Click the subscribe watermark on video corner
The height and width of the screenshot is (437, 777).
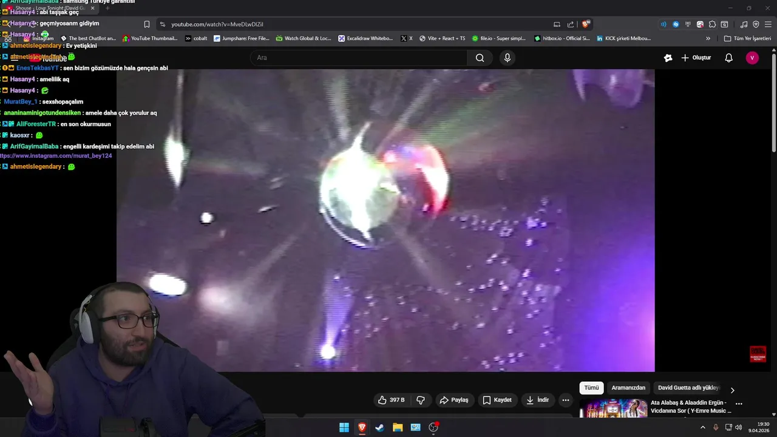(x=758, y=354)
